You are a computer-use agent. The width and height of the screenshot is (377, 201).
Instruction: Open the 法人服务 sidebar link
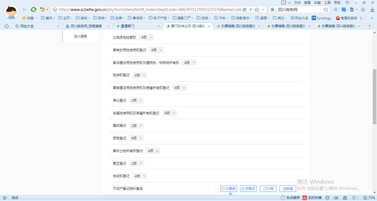pos(80,36)
